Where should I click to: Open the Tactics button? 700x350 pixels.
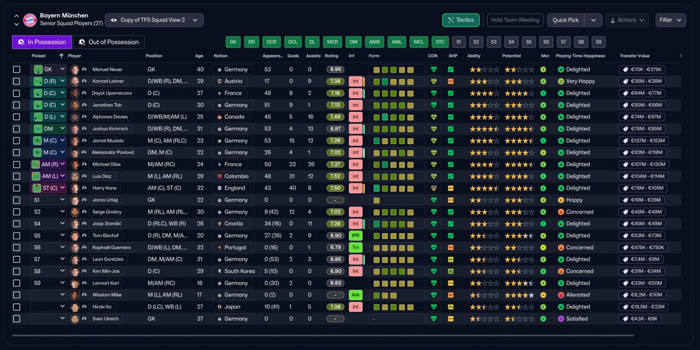point(461,20)
